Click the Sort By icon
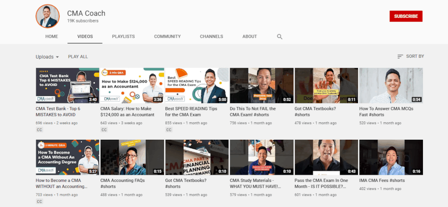The image size is (448, 207). [400, 56]
